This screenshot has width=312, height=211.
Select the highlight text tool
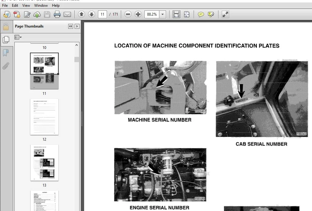click(x=211, y=14)
